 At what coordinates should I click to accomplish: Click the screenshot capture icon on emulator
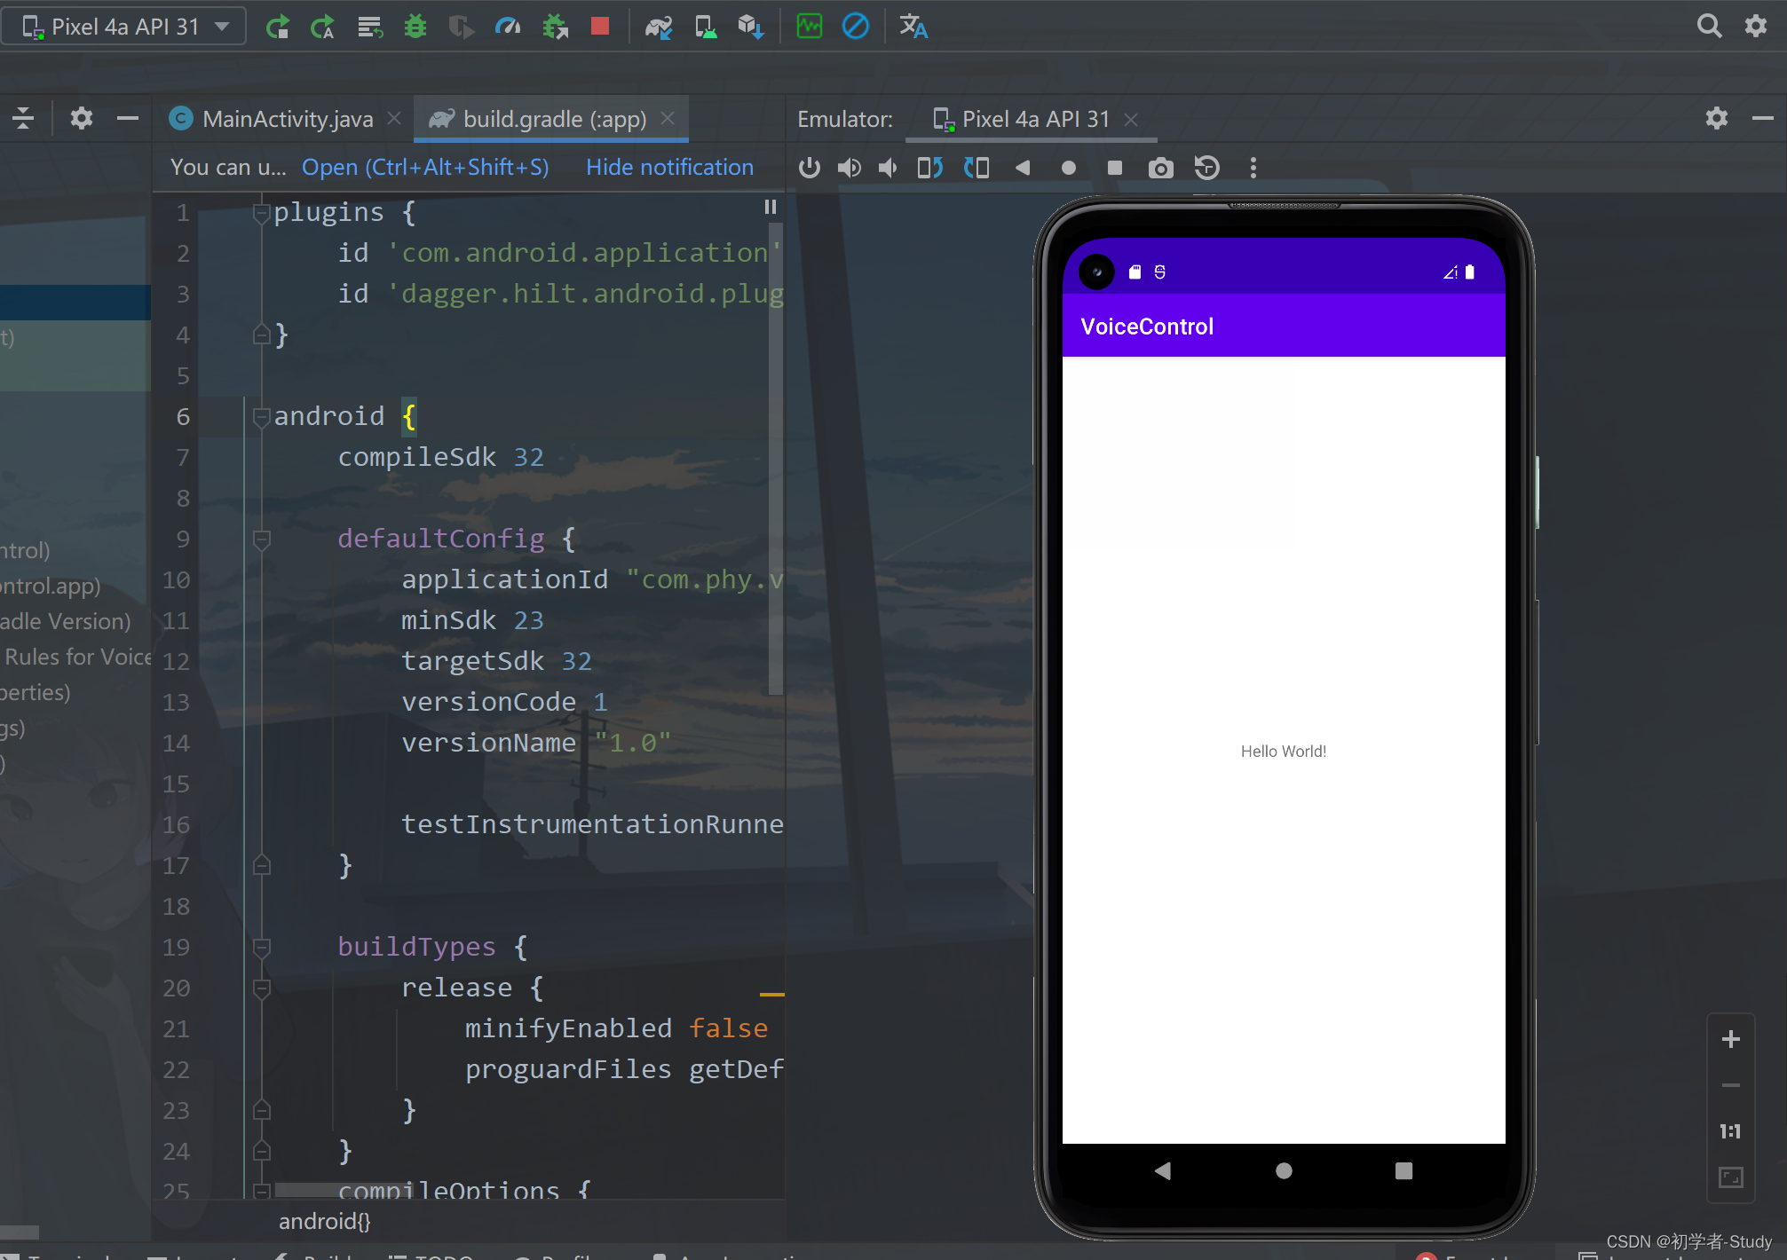[x=1159, y=166]
